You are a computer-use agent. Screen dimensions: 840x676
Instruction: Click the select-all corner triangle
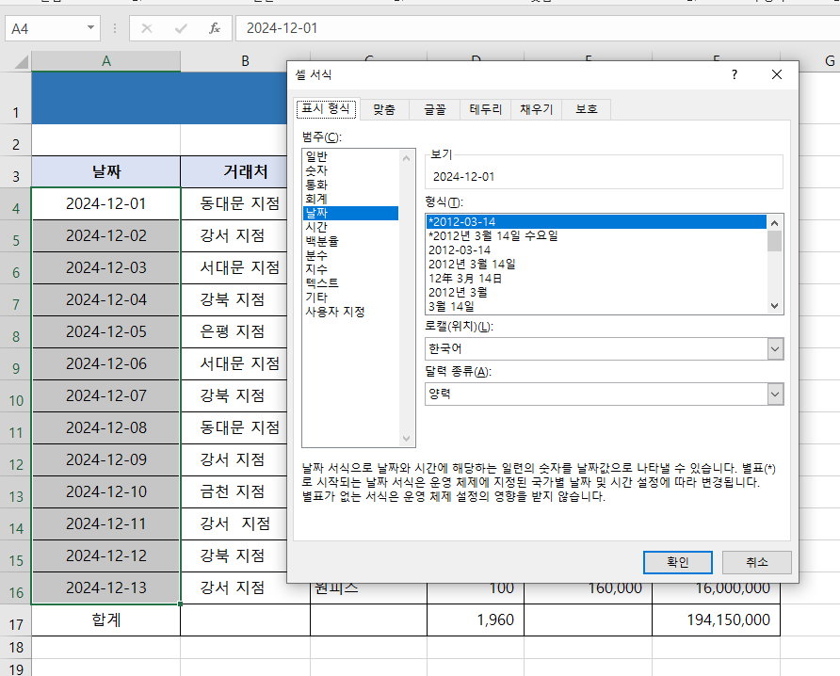click(21, 62)
